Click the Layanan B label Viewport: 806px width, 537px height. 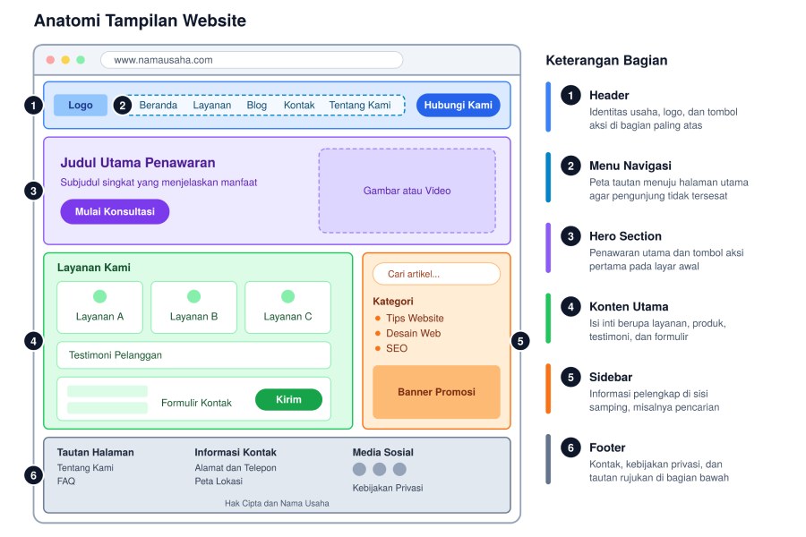(x=193, y=317)
